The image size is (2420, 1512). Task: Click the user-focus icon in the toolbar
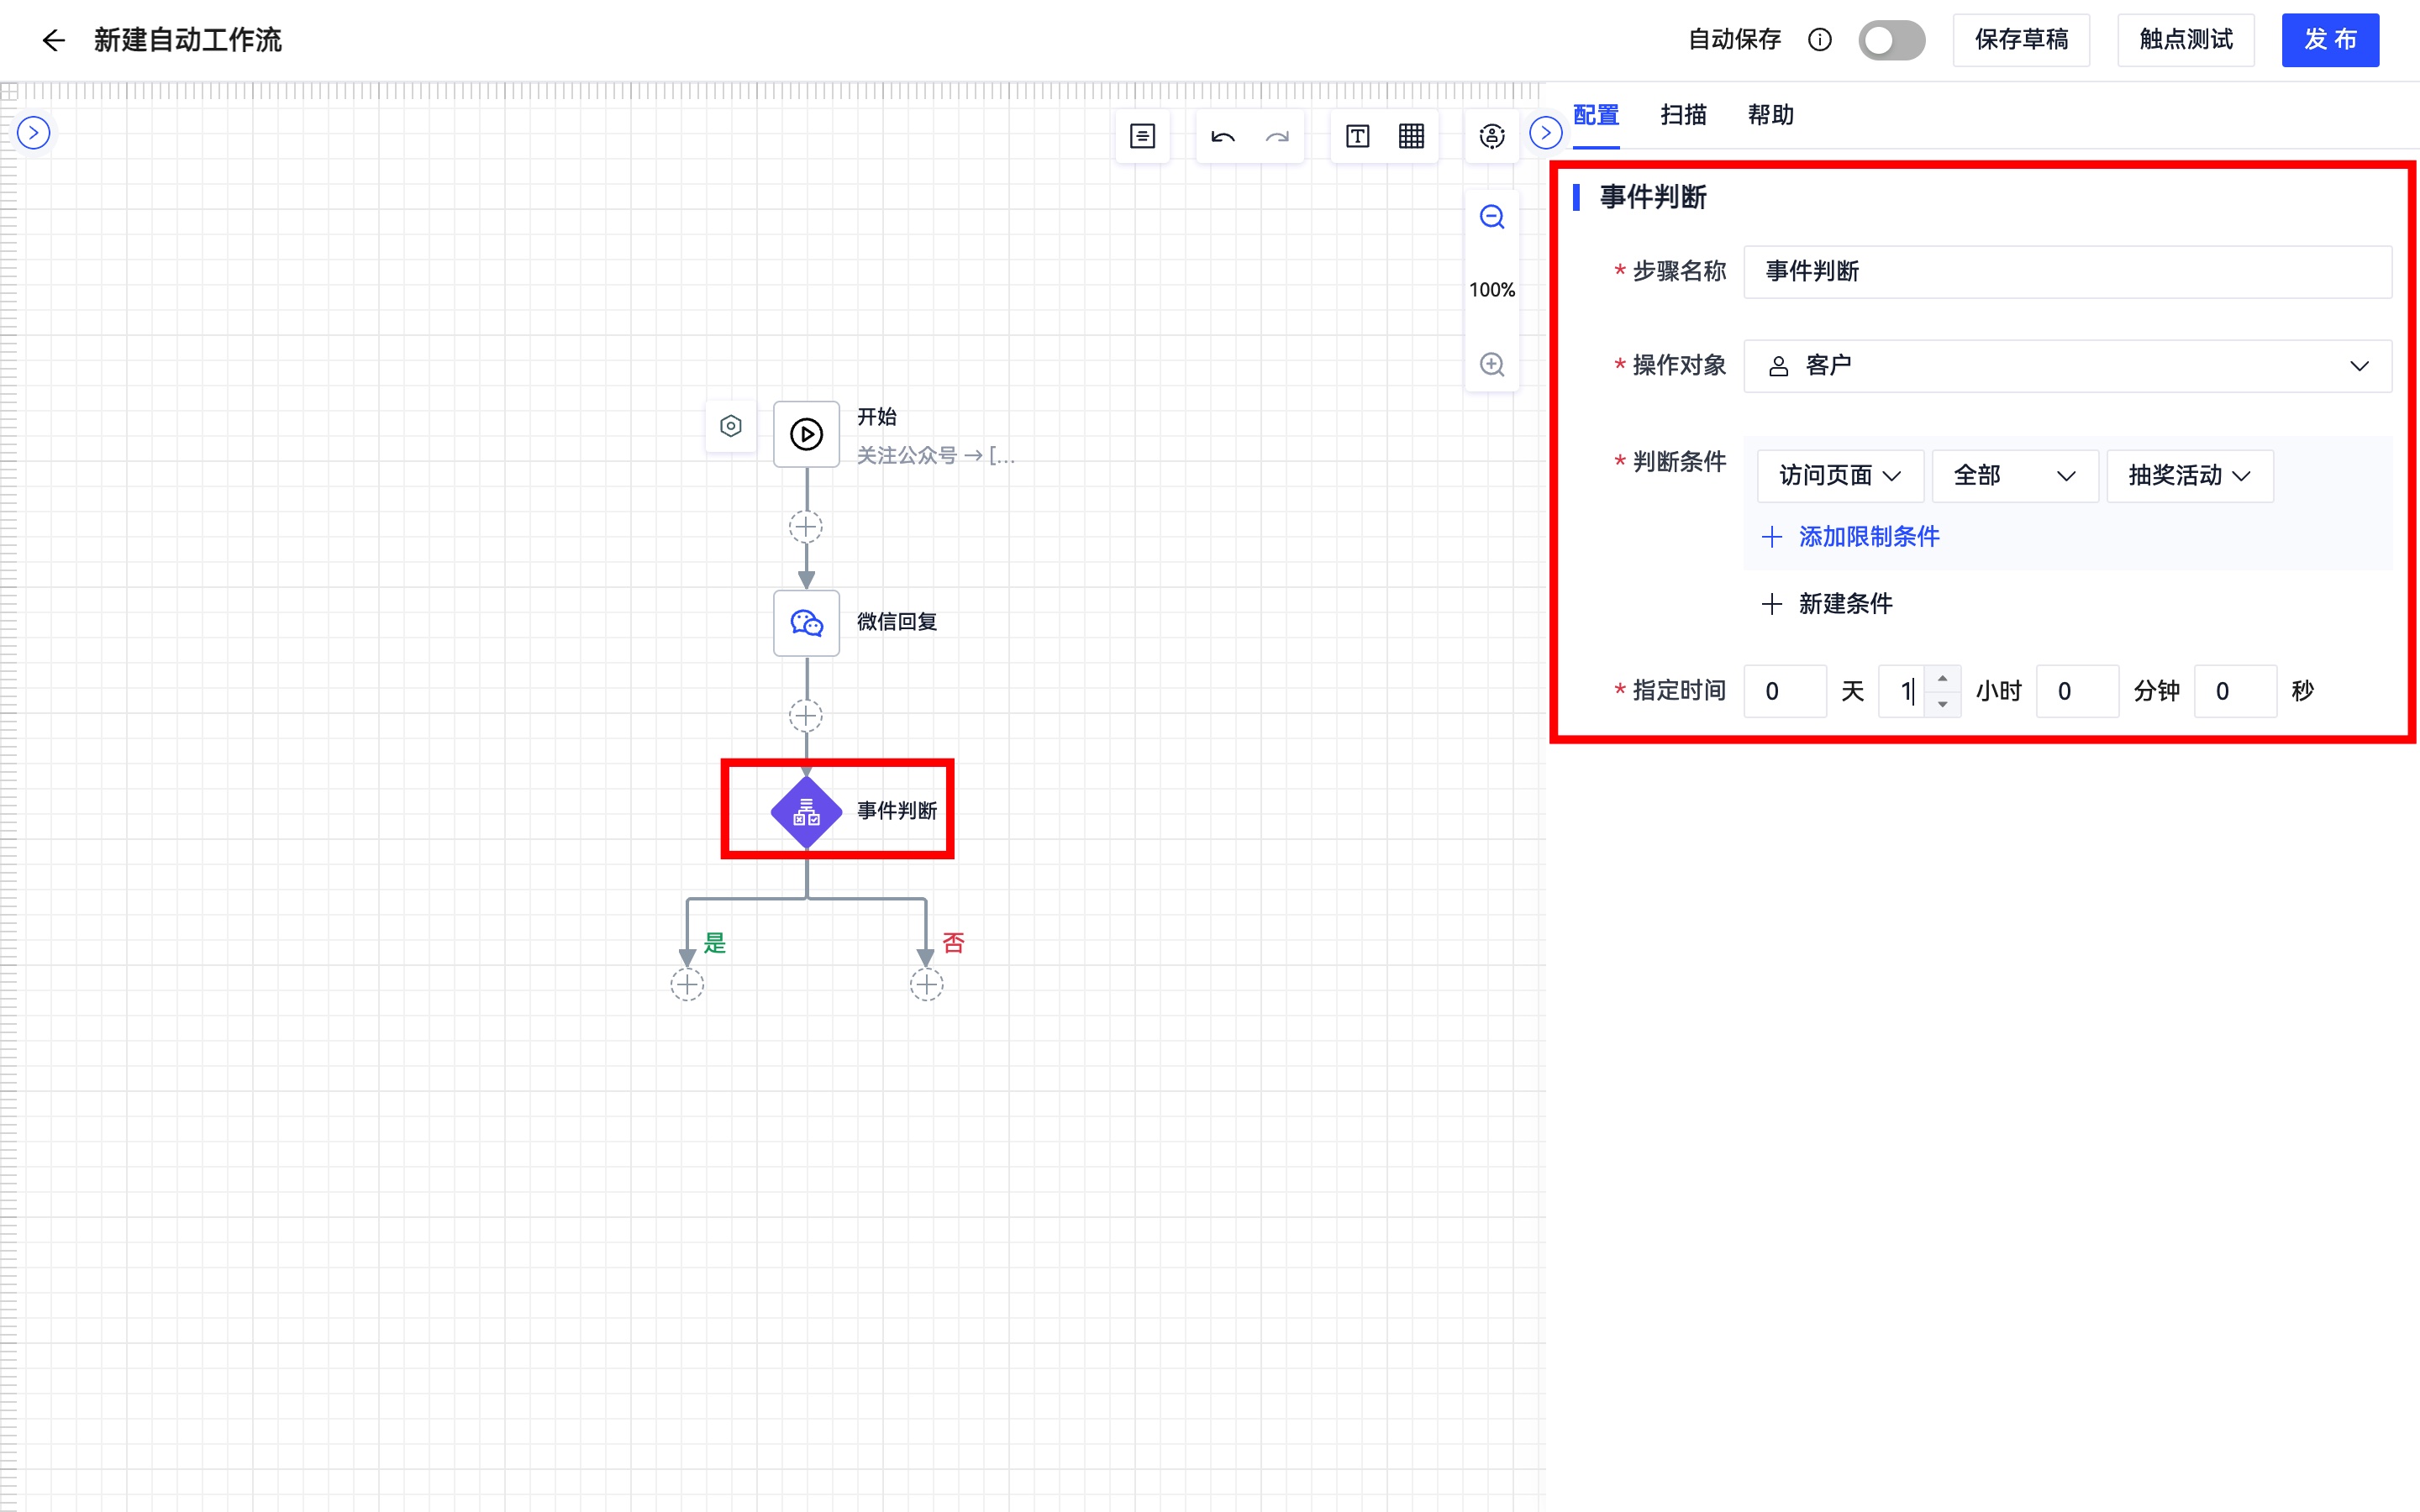point(1491,137)
